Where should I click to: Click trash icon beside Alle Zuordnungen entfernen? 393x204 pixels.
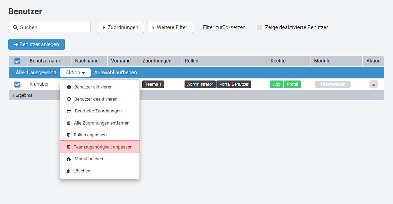[x=69, y=123]
